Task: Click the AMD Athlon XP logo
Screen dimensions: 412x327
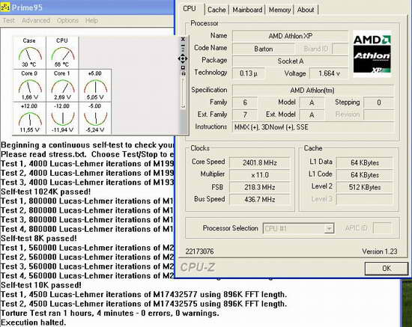Action: click(372, 55)
